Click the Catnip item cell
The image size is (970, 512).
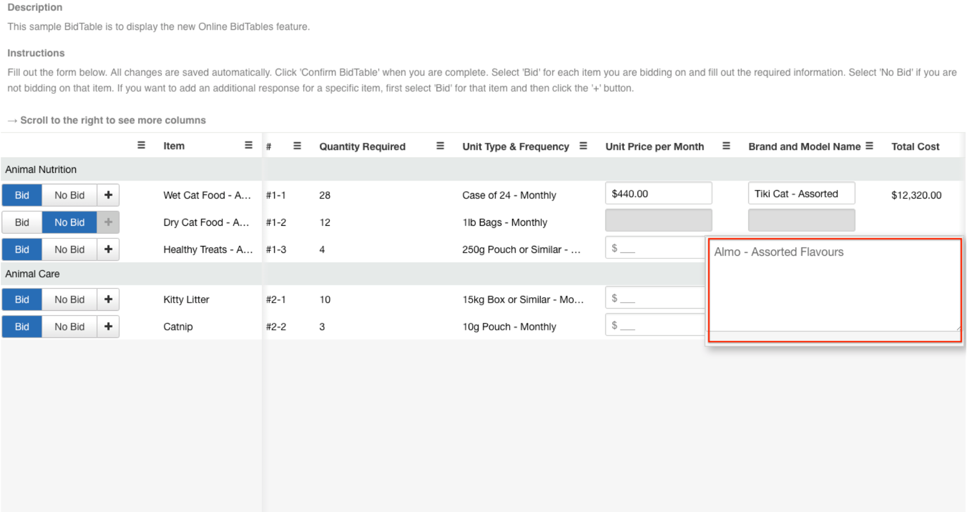[178, 327]
